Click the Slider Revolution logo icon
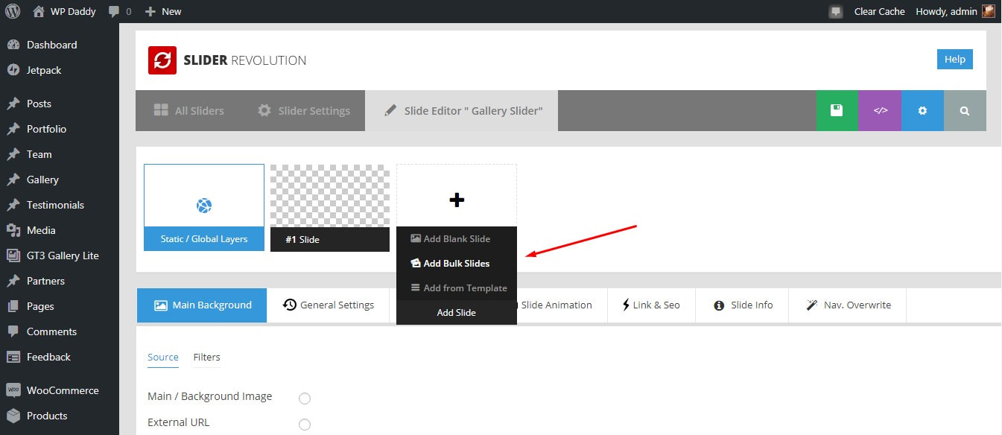Screen dimensions: 1002x435 [x=162, y=60]
